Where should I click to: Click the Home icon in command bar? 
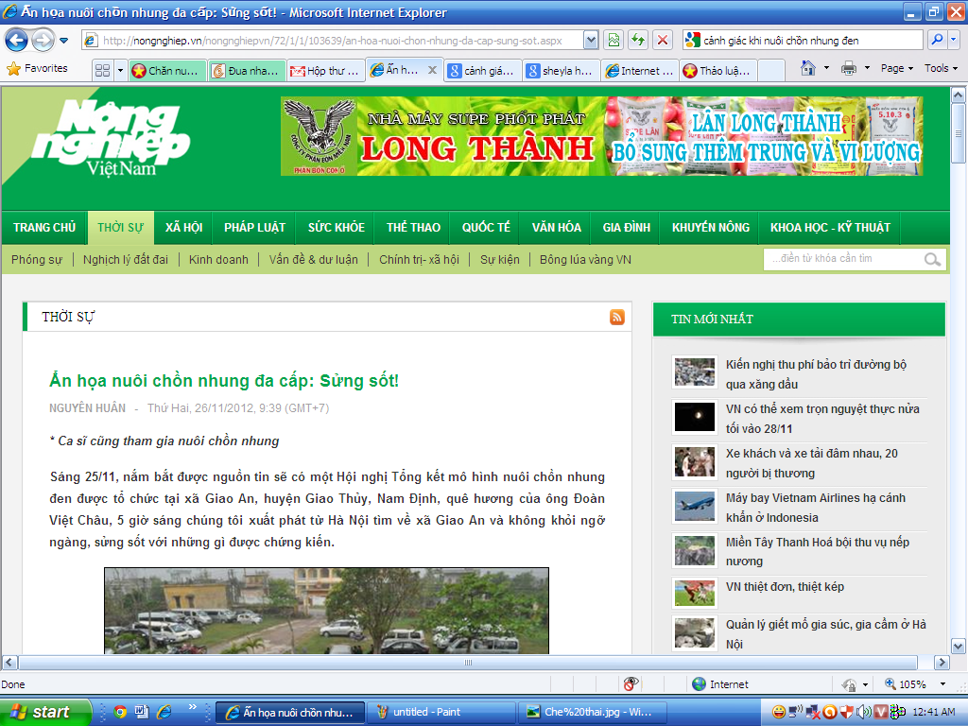click(808, 69)
